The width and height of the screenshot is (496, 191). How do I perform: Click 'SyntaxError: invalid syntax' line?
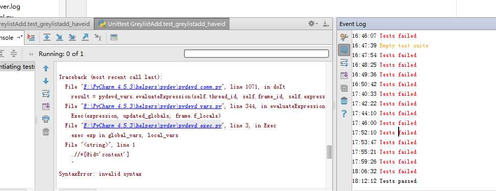pos(100,174)
